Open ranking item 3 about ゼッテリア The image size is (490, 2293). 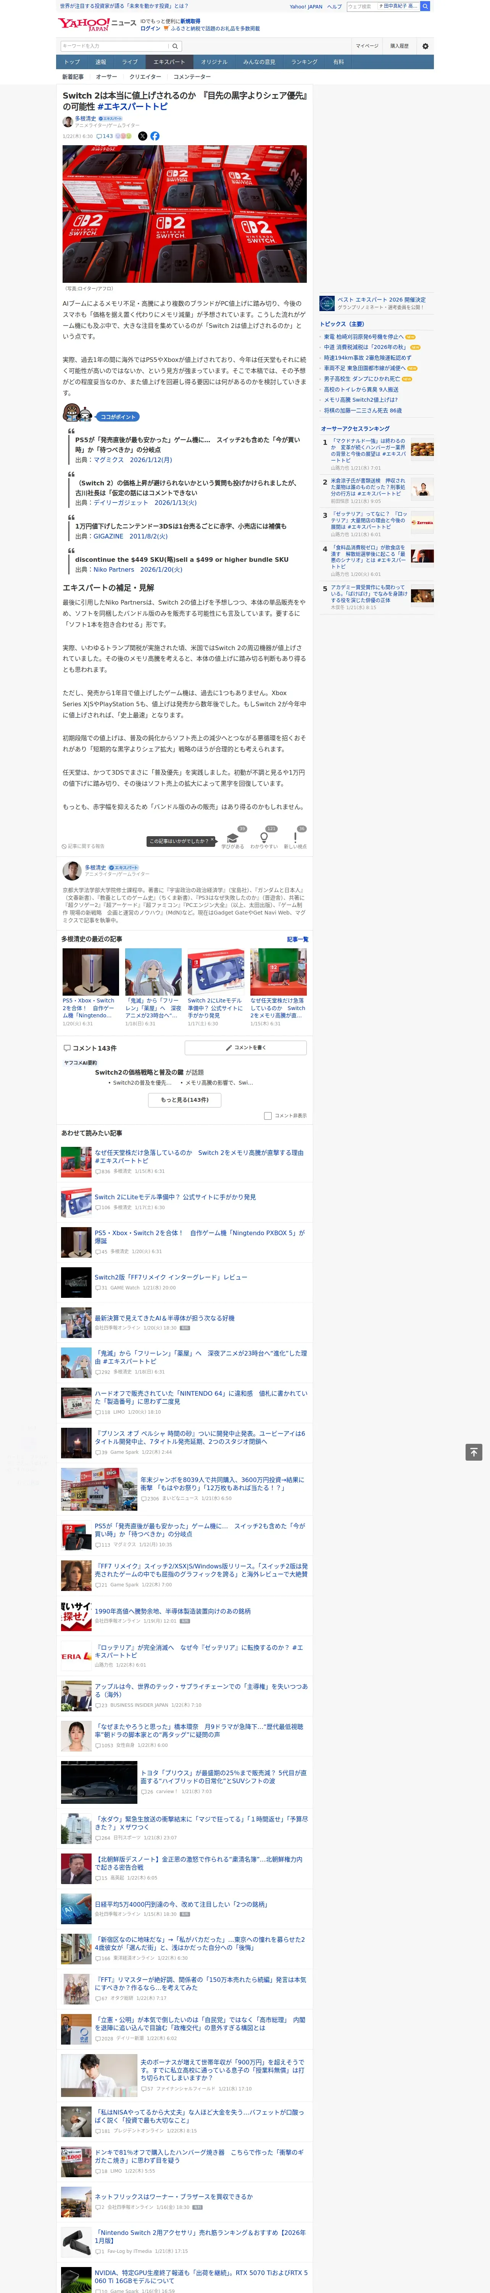(369, 521)
